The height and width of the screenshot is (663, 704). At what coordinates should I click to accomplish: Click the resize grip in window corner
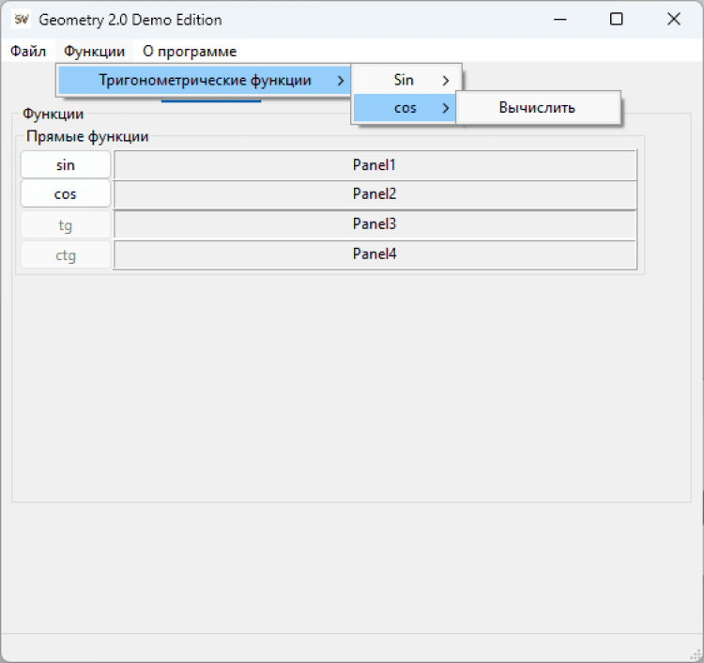point(696,655)
